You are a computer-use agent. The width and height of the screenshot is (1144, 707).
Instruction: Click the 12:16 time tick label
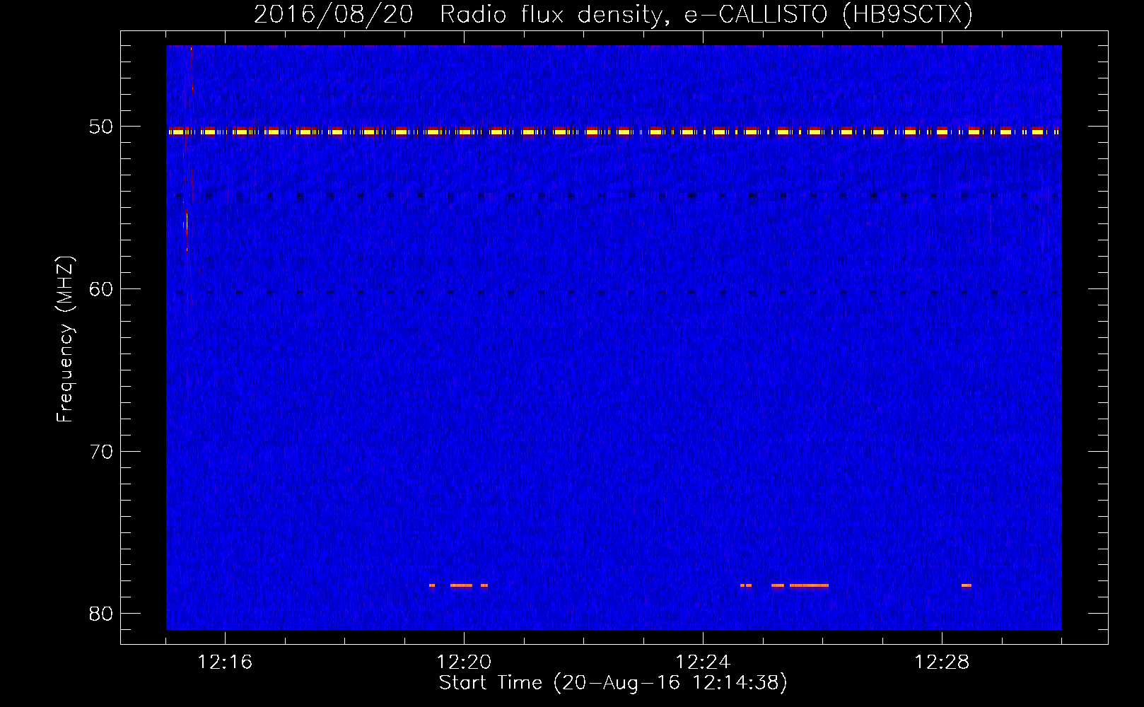(x=225, y=662)
